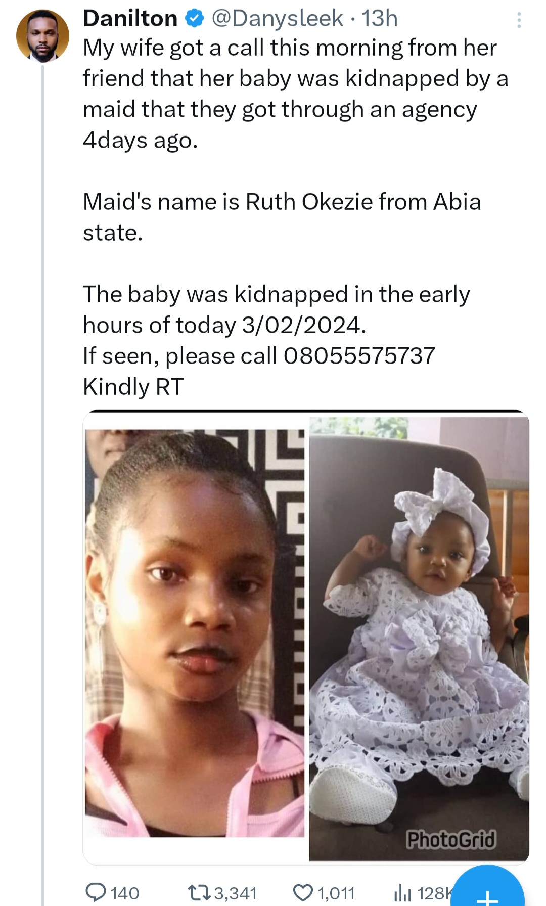Click the @Danysleek handle
This screenshot has height=906, width=546.
pyautogui.click(x=277, y=19)
